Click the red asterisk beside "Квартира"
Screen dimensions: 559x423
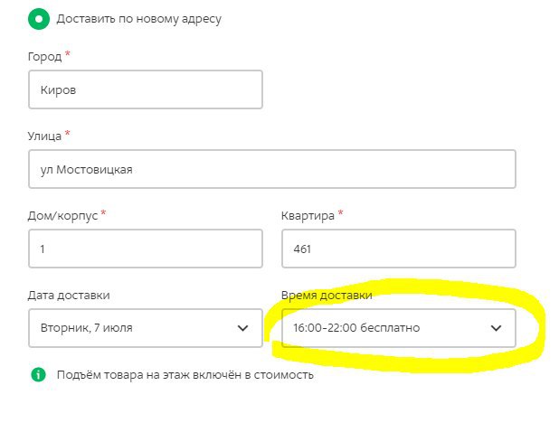(x=341, y=214)
